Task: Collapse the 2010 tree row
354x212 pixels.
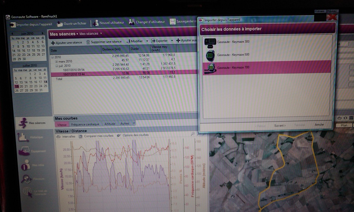Action: point(53,57)
